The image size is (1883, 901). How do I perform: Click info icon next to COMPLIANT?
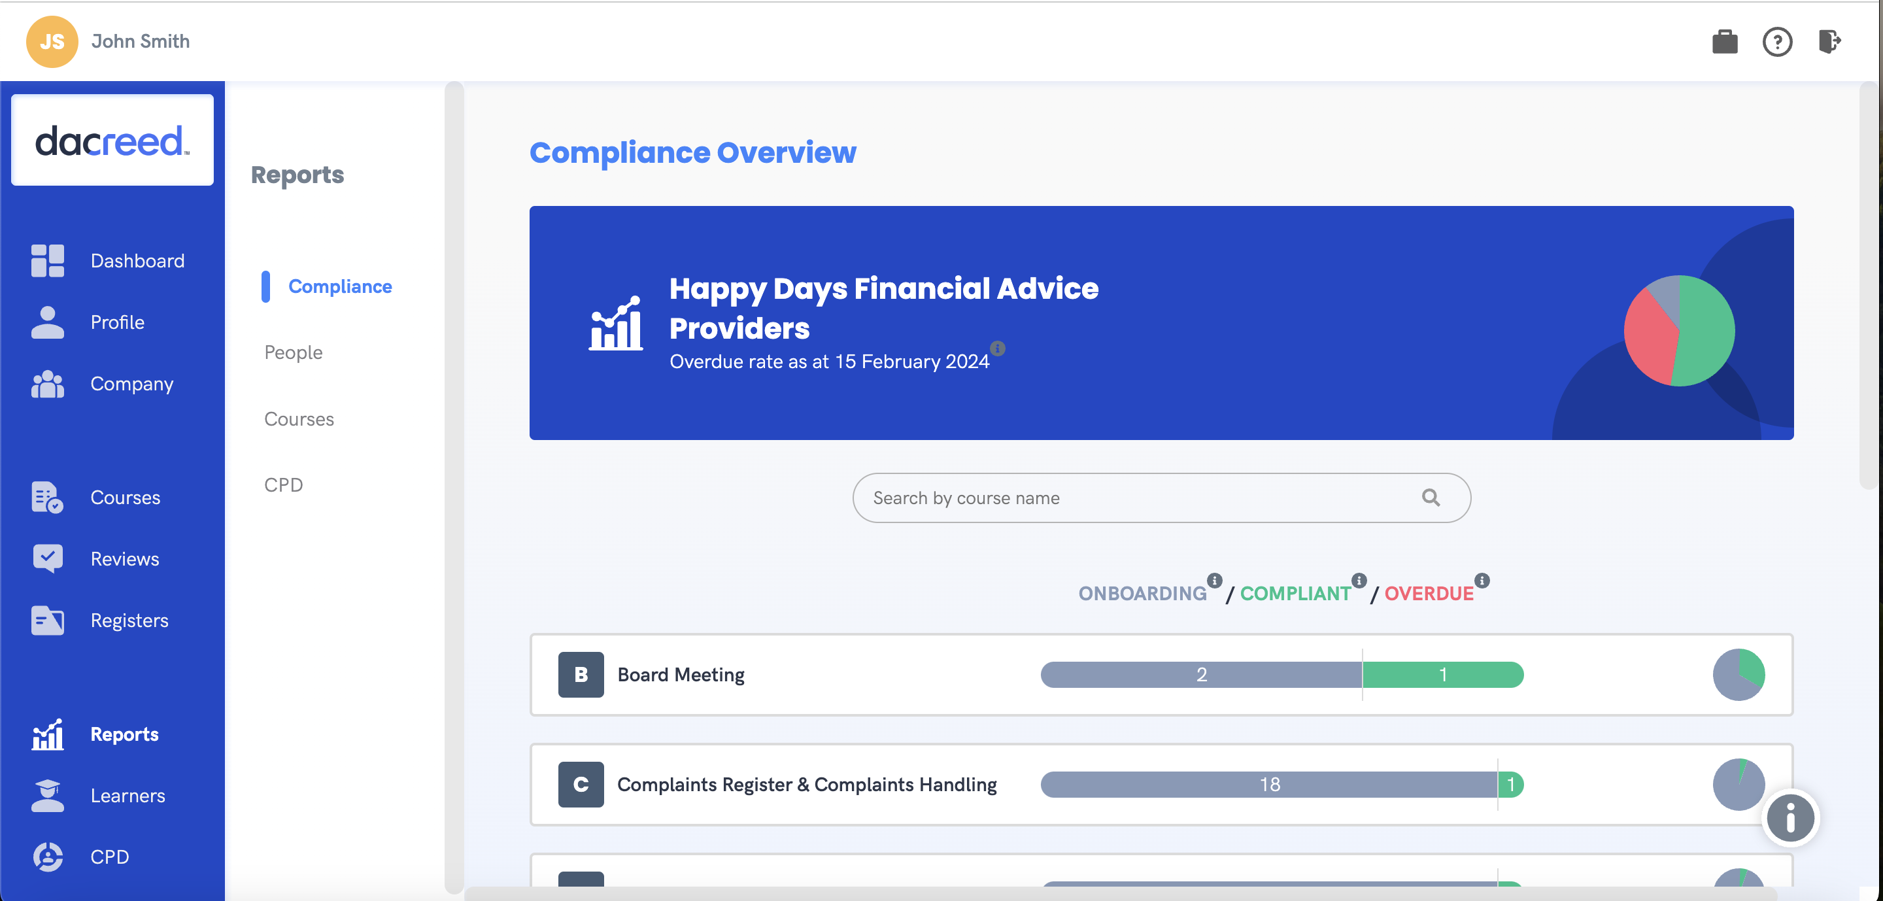(x=1359, y=580)
